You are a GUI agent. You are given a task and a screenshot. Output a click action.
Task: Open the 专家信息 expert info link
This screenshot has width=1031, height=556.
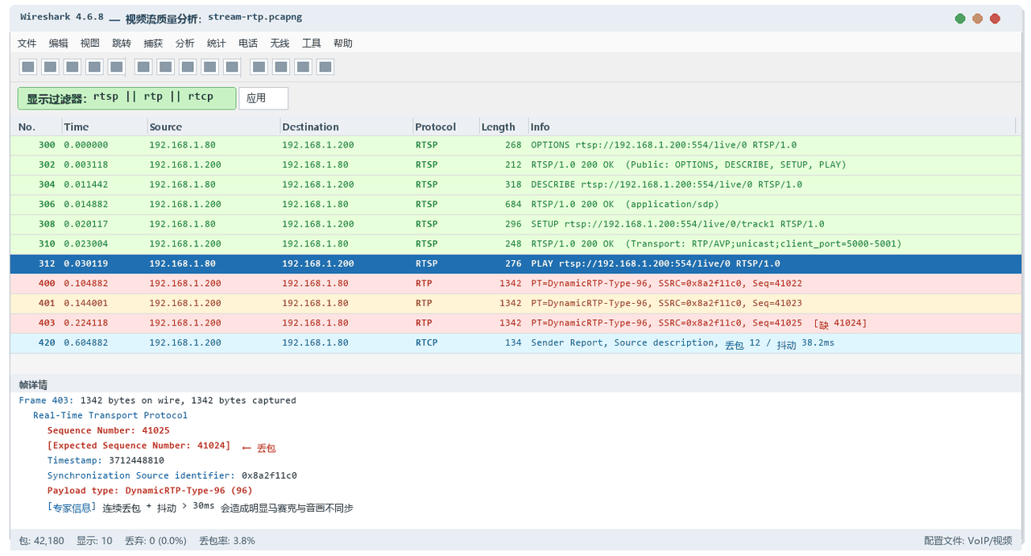tap(72, 508)
